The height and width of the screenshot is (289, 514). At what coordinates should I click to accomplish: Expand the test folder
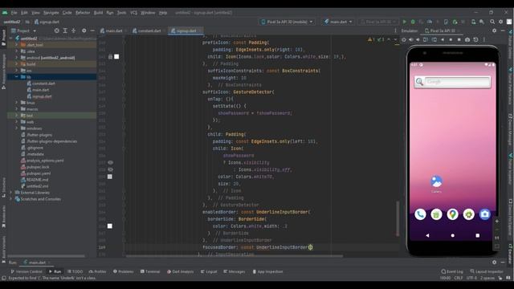coord(16,116)
